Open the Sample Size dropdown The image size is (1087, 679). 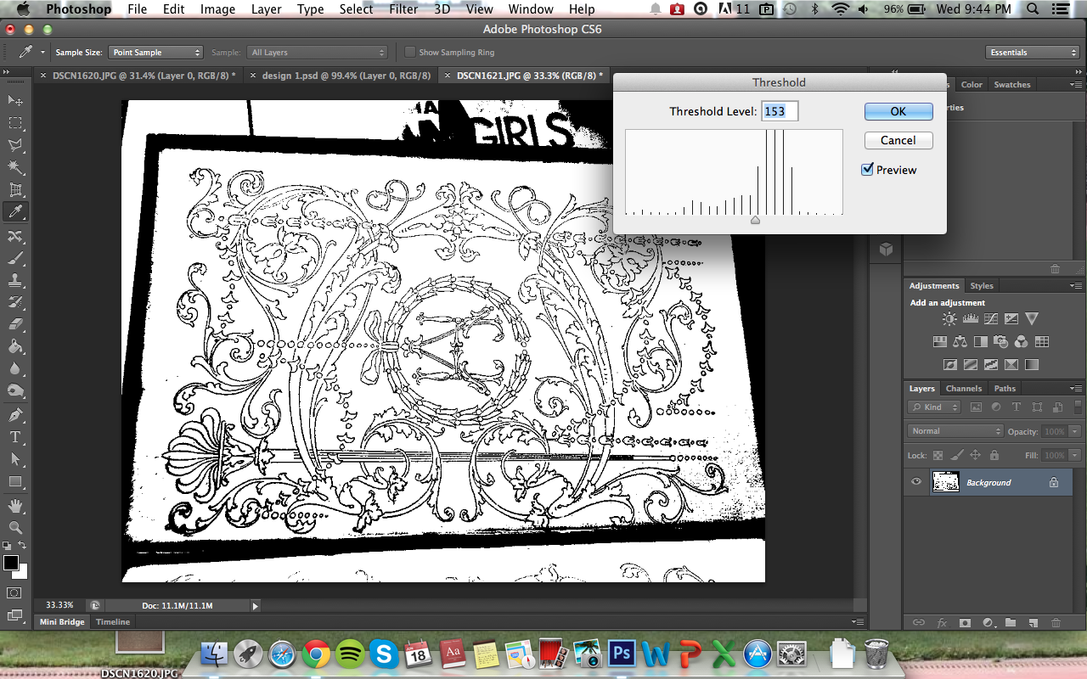pyautogui.click(x=156, y=53)
